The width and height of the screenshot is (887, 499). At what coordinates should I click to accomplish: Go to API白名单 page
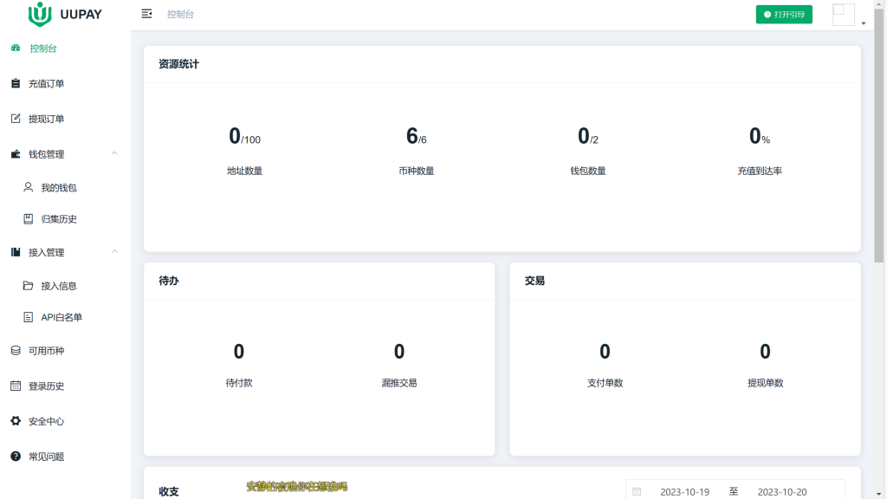pos(62,318)
